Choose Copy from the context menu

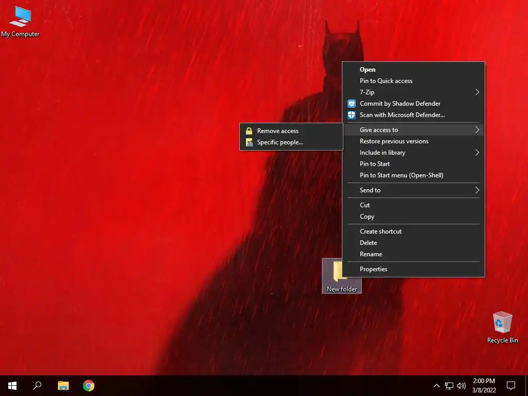414,217
